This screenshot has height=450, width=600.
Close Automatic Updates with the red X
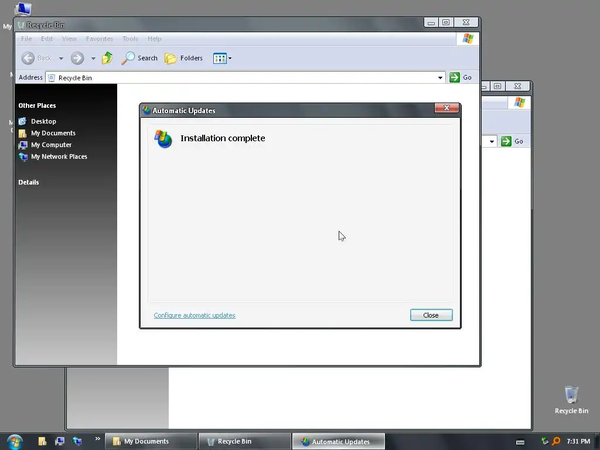(446, 108)
